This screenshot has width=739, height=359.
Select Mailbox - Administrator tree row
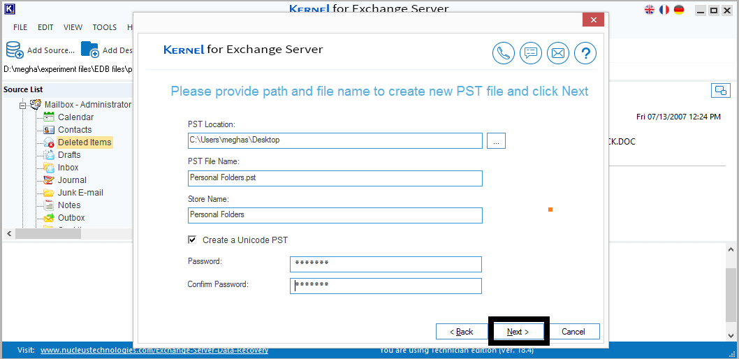[88, 104]
